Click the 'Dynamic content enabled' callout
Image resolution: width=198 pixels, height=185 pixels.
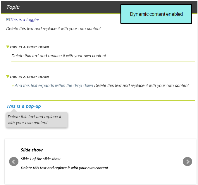156,14
